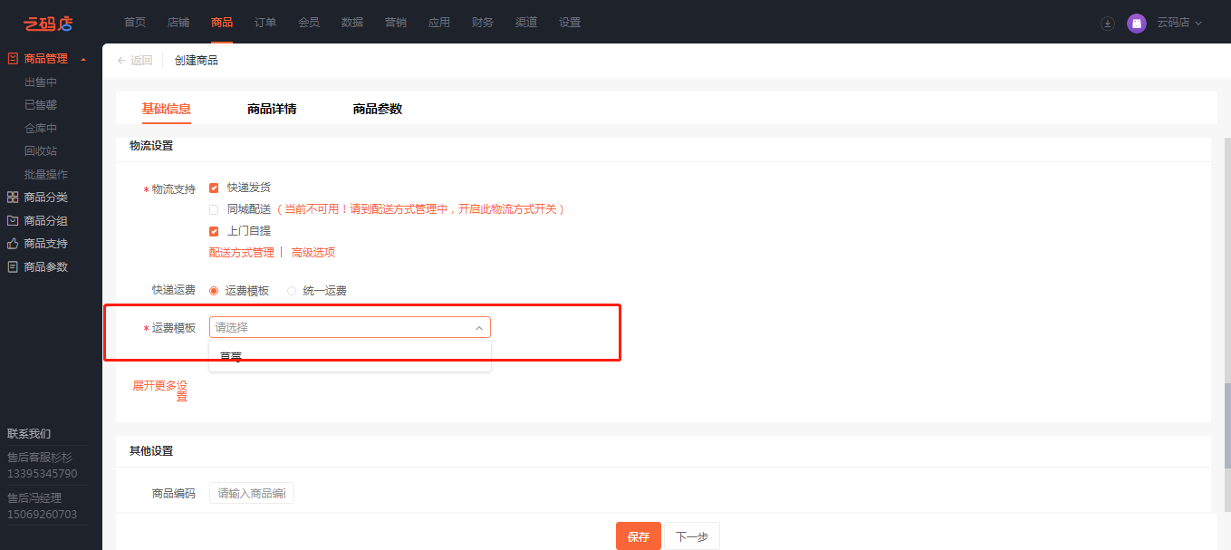Image resolution: width=1231 pixels, height=550 pixels.
Task: Open the 营销 menu
Action: point(396,23)
